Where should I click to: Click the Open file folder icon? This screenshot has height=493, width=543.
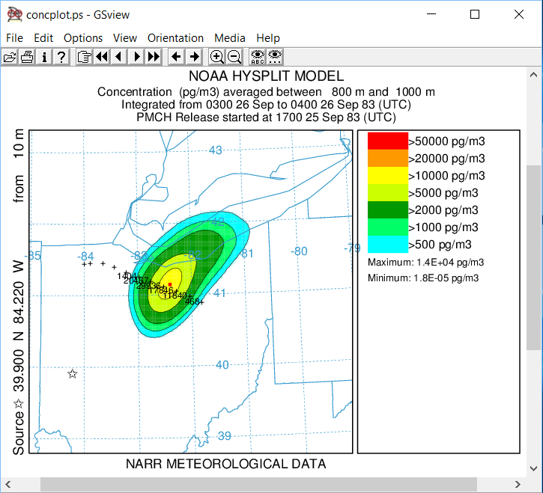[x=10, y=56]
